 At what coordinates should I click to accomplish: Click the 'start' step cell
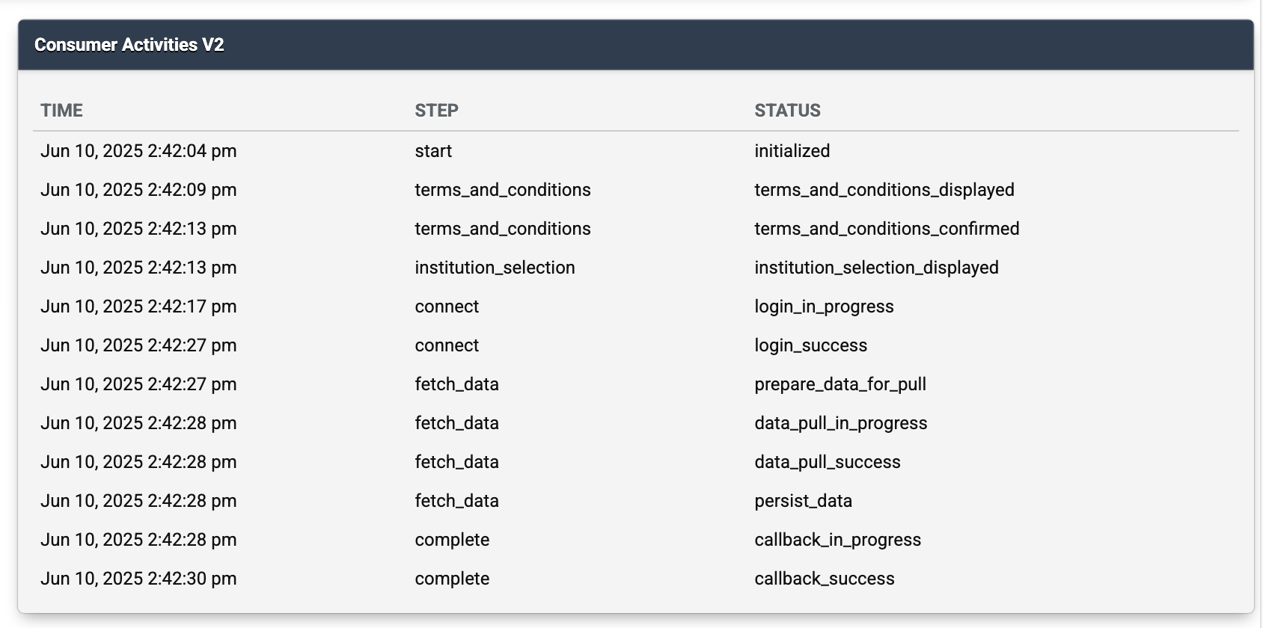coord(433,151)
